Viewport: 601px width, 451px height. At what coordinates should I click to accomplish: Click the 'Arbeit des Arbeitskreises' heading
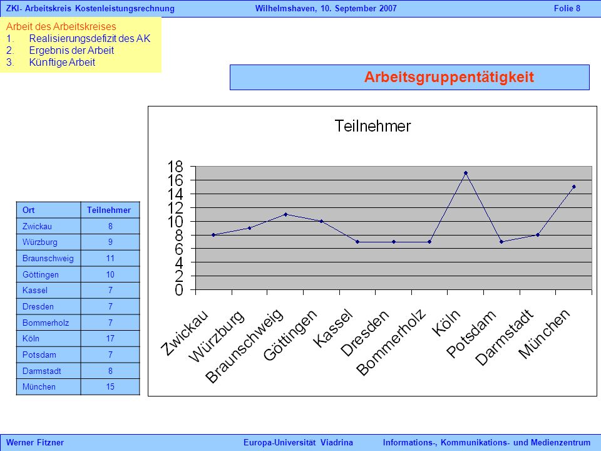[61, 26]
